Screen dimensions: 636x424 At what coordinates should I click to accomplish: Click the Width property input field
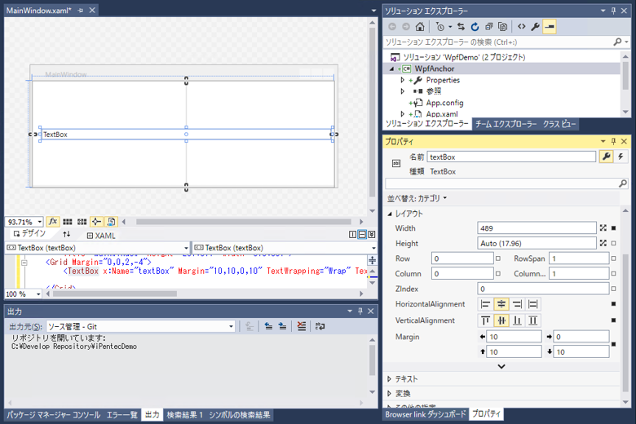537,228
